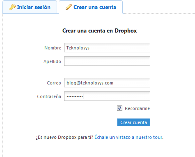Select the Crear una cuenta tab
This screenshot has height=157, width=195.
pos(91,7)
